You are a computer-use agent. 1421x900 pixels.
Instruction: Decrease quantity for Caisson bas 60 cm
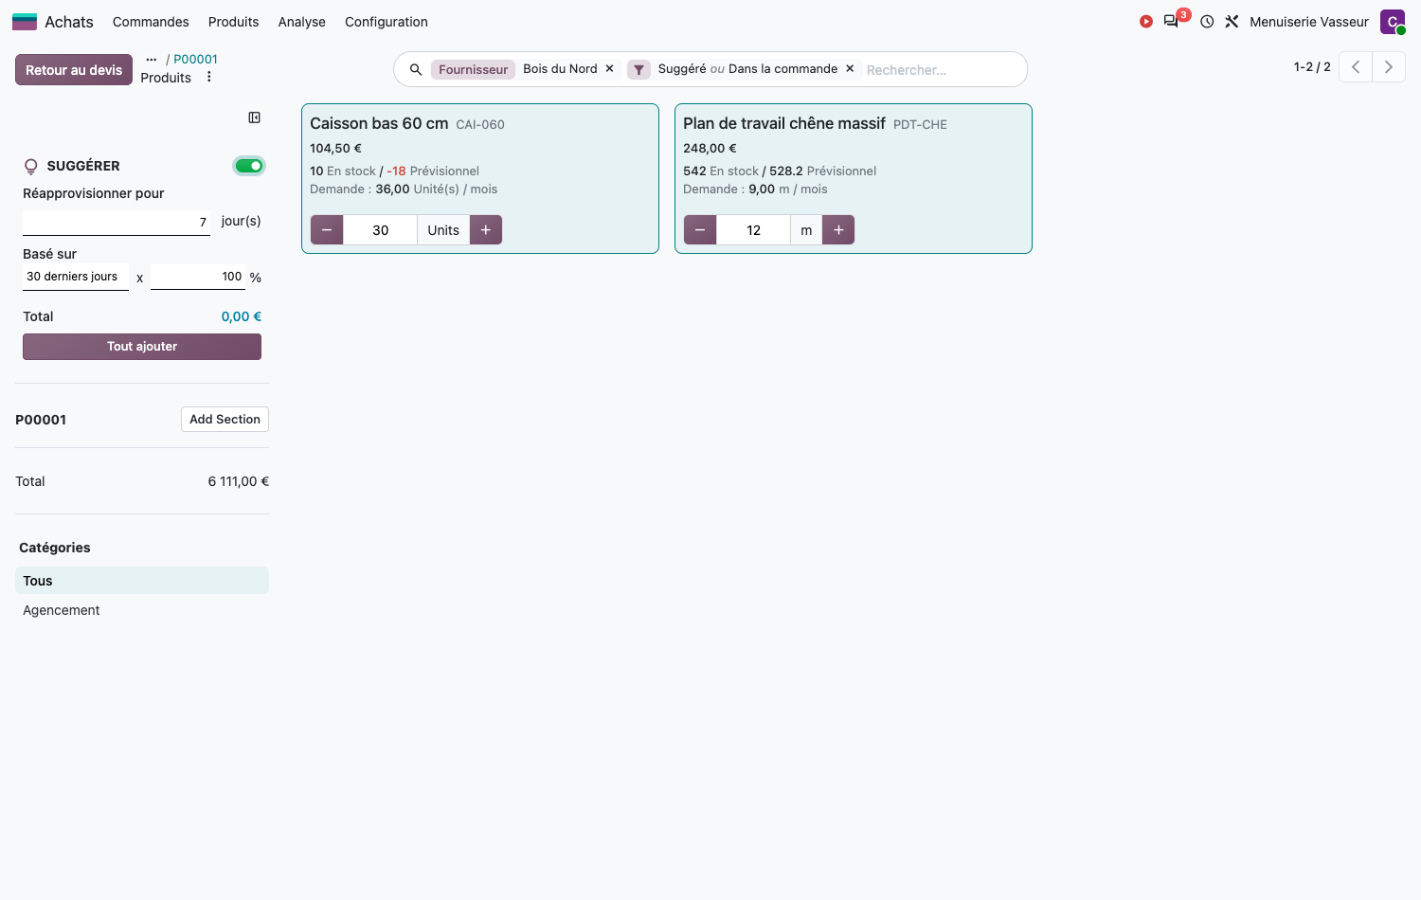click(327, 230)
